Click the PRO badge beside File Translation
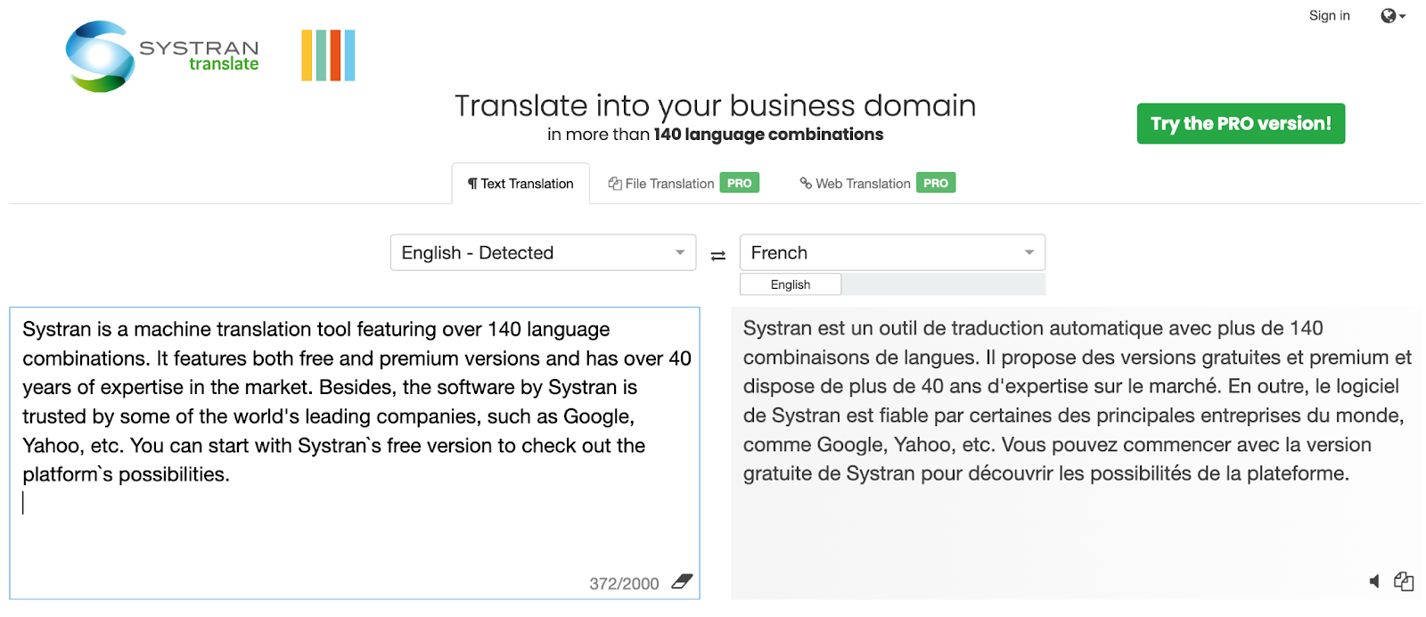Image resolution: width=1426 pixels, height=617 pixels. click(739, 183)
